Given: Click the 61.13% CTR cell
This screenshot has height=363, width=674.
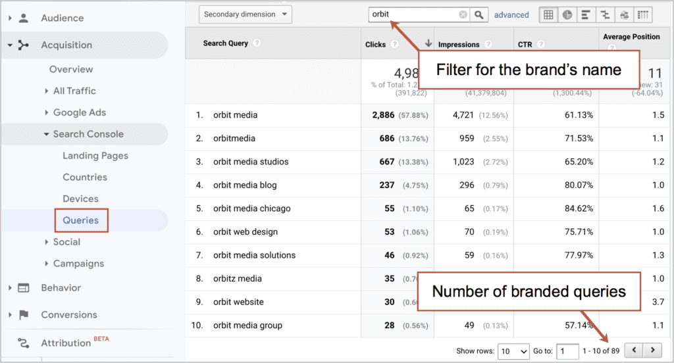Looking at the screenshot, I should click(579, 115).
